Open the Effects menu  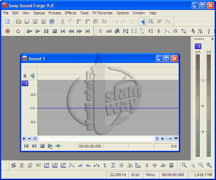[x=70, y=13]
